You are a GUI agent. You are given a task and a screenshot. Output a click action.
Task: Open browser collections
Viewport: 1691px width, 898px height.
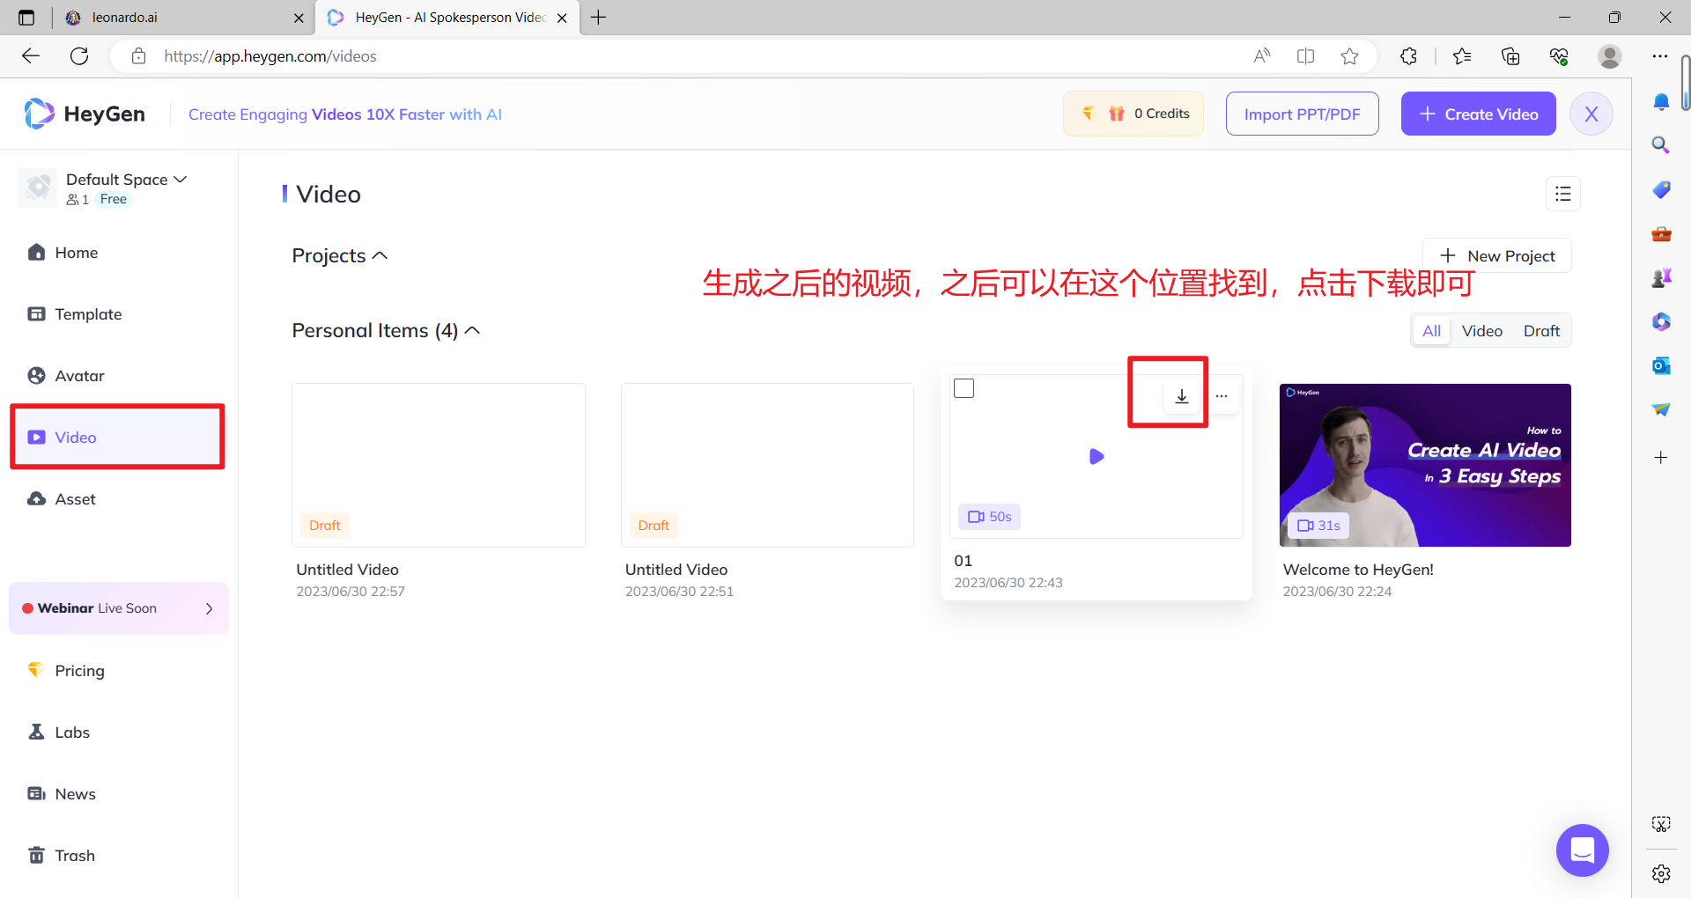(x=1510, y=56)
